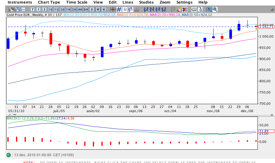Screen dimensions: 275x163
Task: Select the W weekly time scale button
Action: 98,9
